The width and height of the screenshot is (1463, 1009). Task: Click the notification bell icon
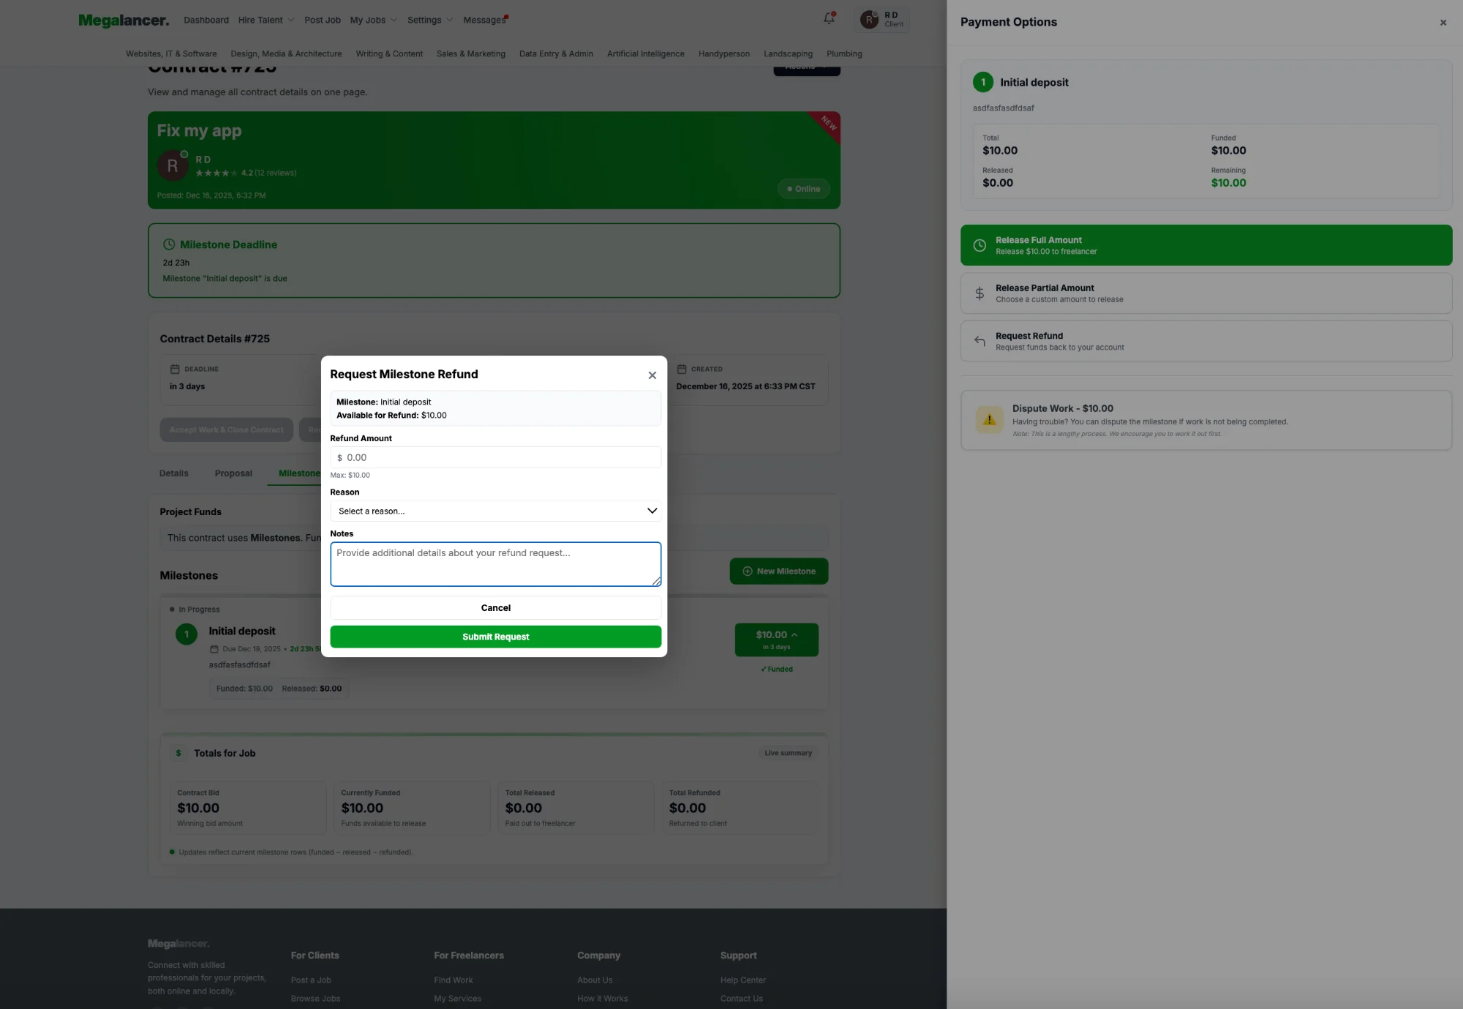pyautogui.click(x=829, y=19)
